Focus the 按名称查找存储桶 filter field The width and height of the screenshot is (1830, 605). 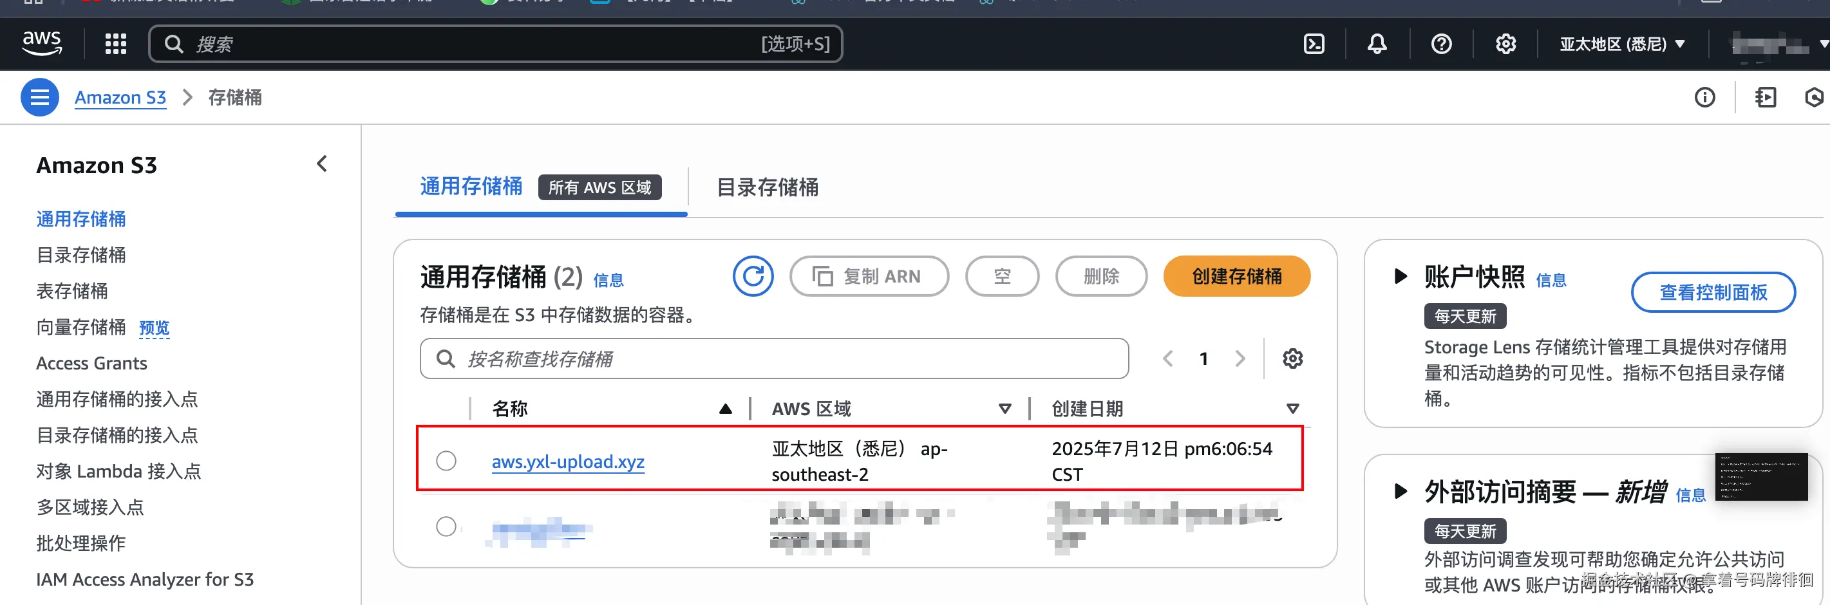click(775, 358)
